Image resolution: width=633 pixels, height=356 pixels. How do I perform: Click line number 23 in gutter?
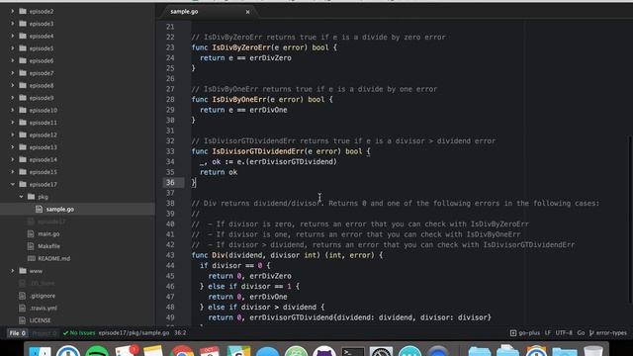click(x=170, y=47)
